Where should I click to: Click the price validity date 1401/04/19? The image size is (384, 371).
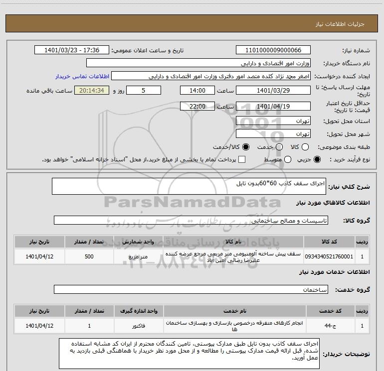point(273,106)
